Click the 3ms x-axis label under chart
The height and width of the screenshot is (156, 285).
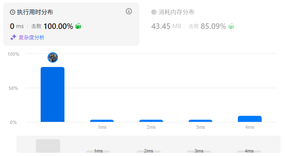click(200, 127)
